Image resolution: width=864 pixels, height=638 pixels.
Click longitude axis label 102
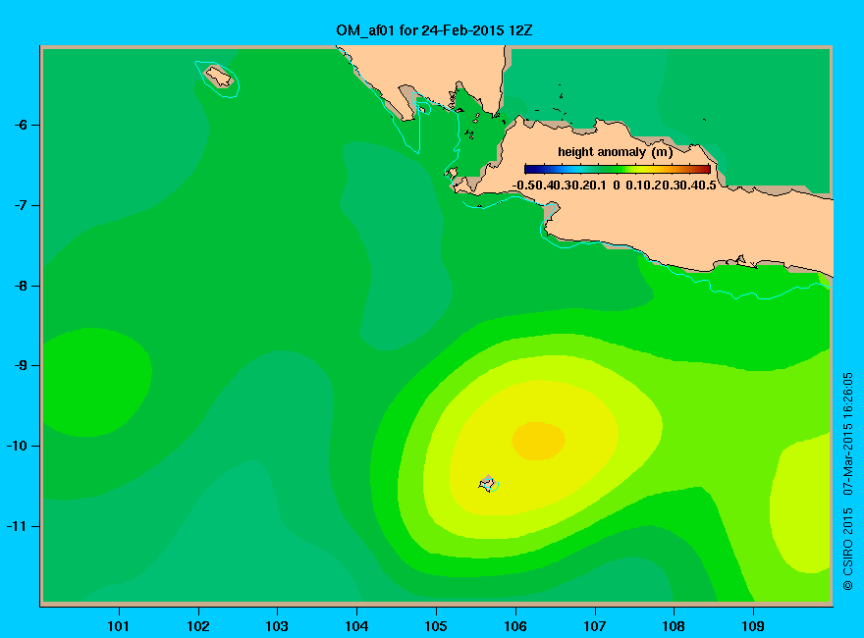click(x=198, y=626)
